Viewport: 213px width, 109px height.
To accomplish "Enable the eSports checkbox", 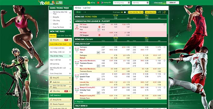I will 51,24.
